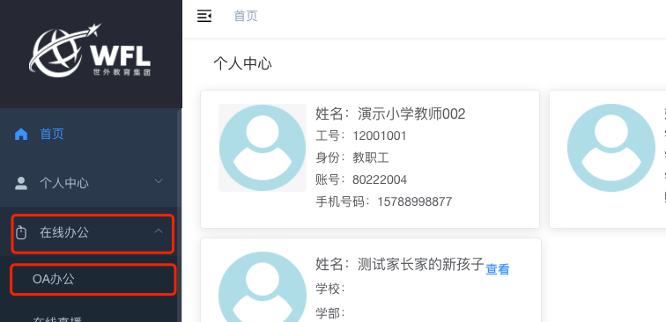Click the name 测试家长家的新孩子
666x322 pixels.
[x=421, y=264]
